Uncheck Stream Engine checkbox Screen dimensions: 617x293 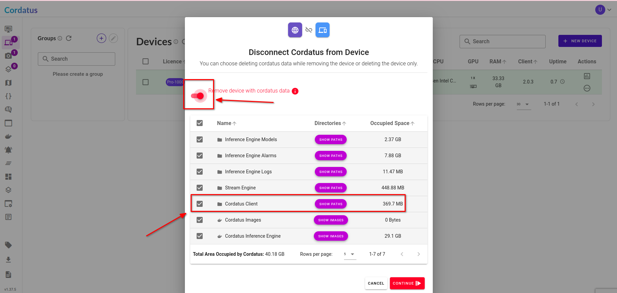tap(200, 188)
